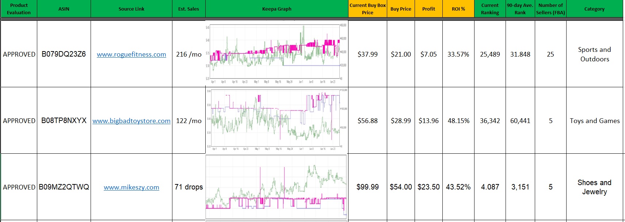The image size is (625, 222).
Task: Select the 31.848 average rank cell
Action: (x=520, y=54)
